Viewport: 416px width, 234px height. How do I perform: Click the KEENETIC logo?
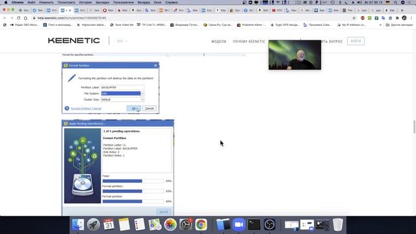click(x=74, y=40)
